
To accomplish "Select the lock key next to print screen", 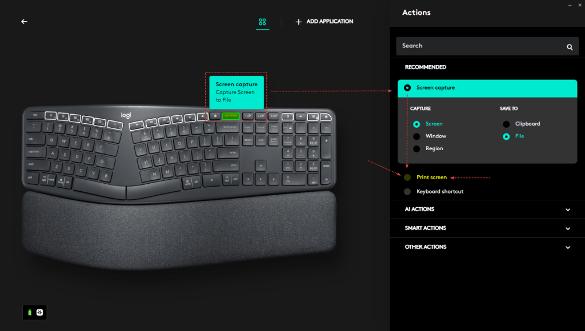I will [x=215, y=116].
